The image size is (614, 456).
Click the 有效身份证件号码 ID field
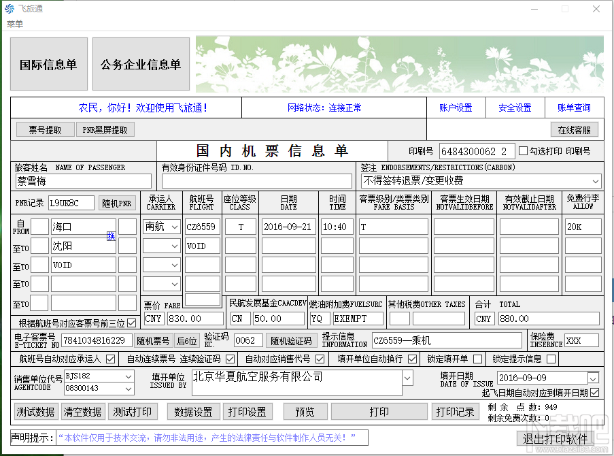click(257, 181)
